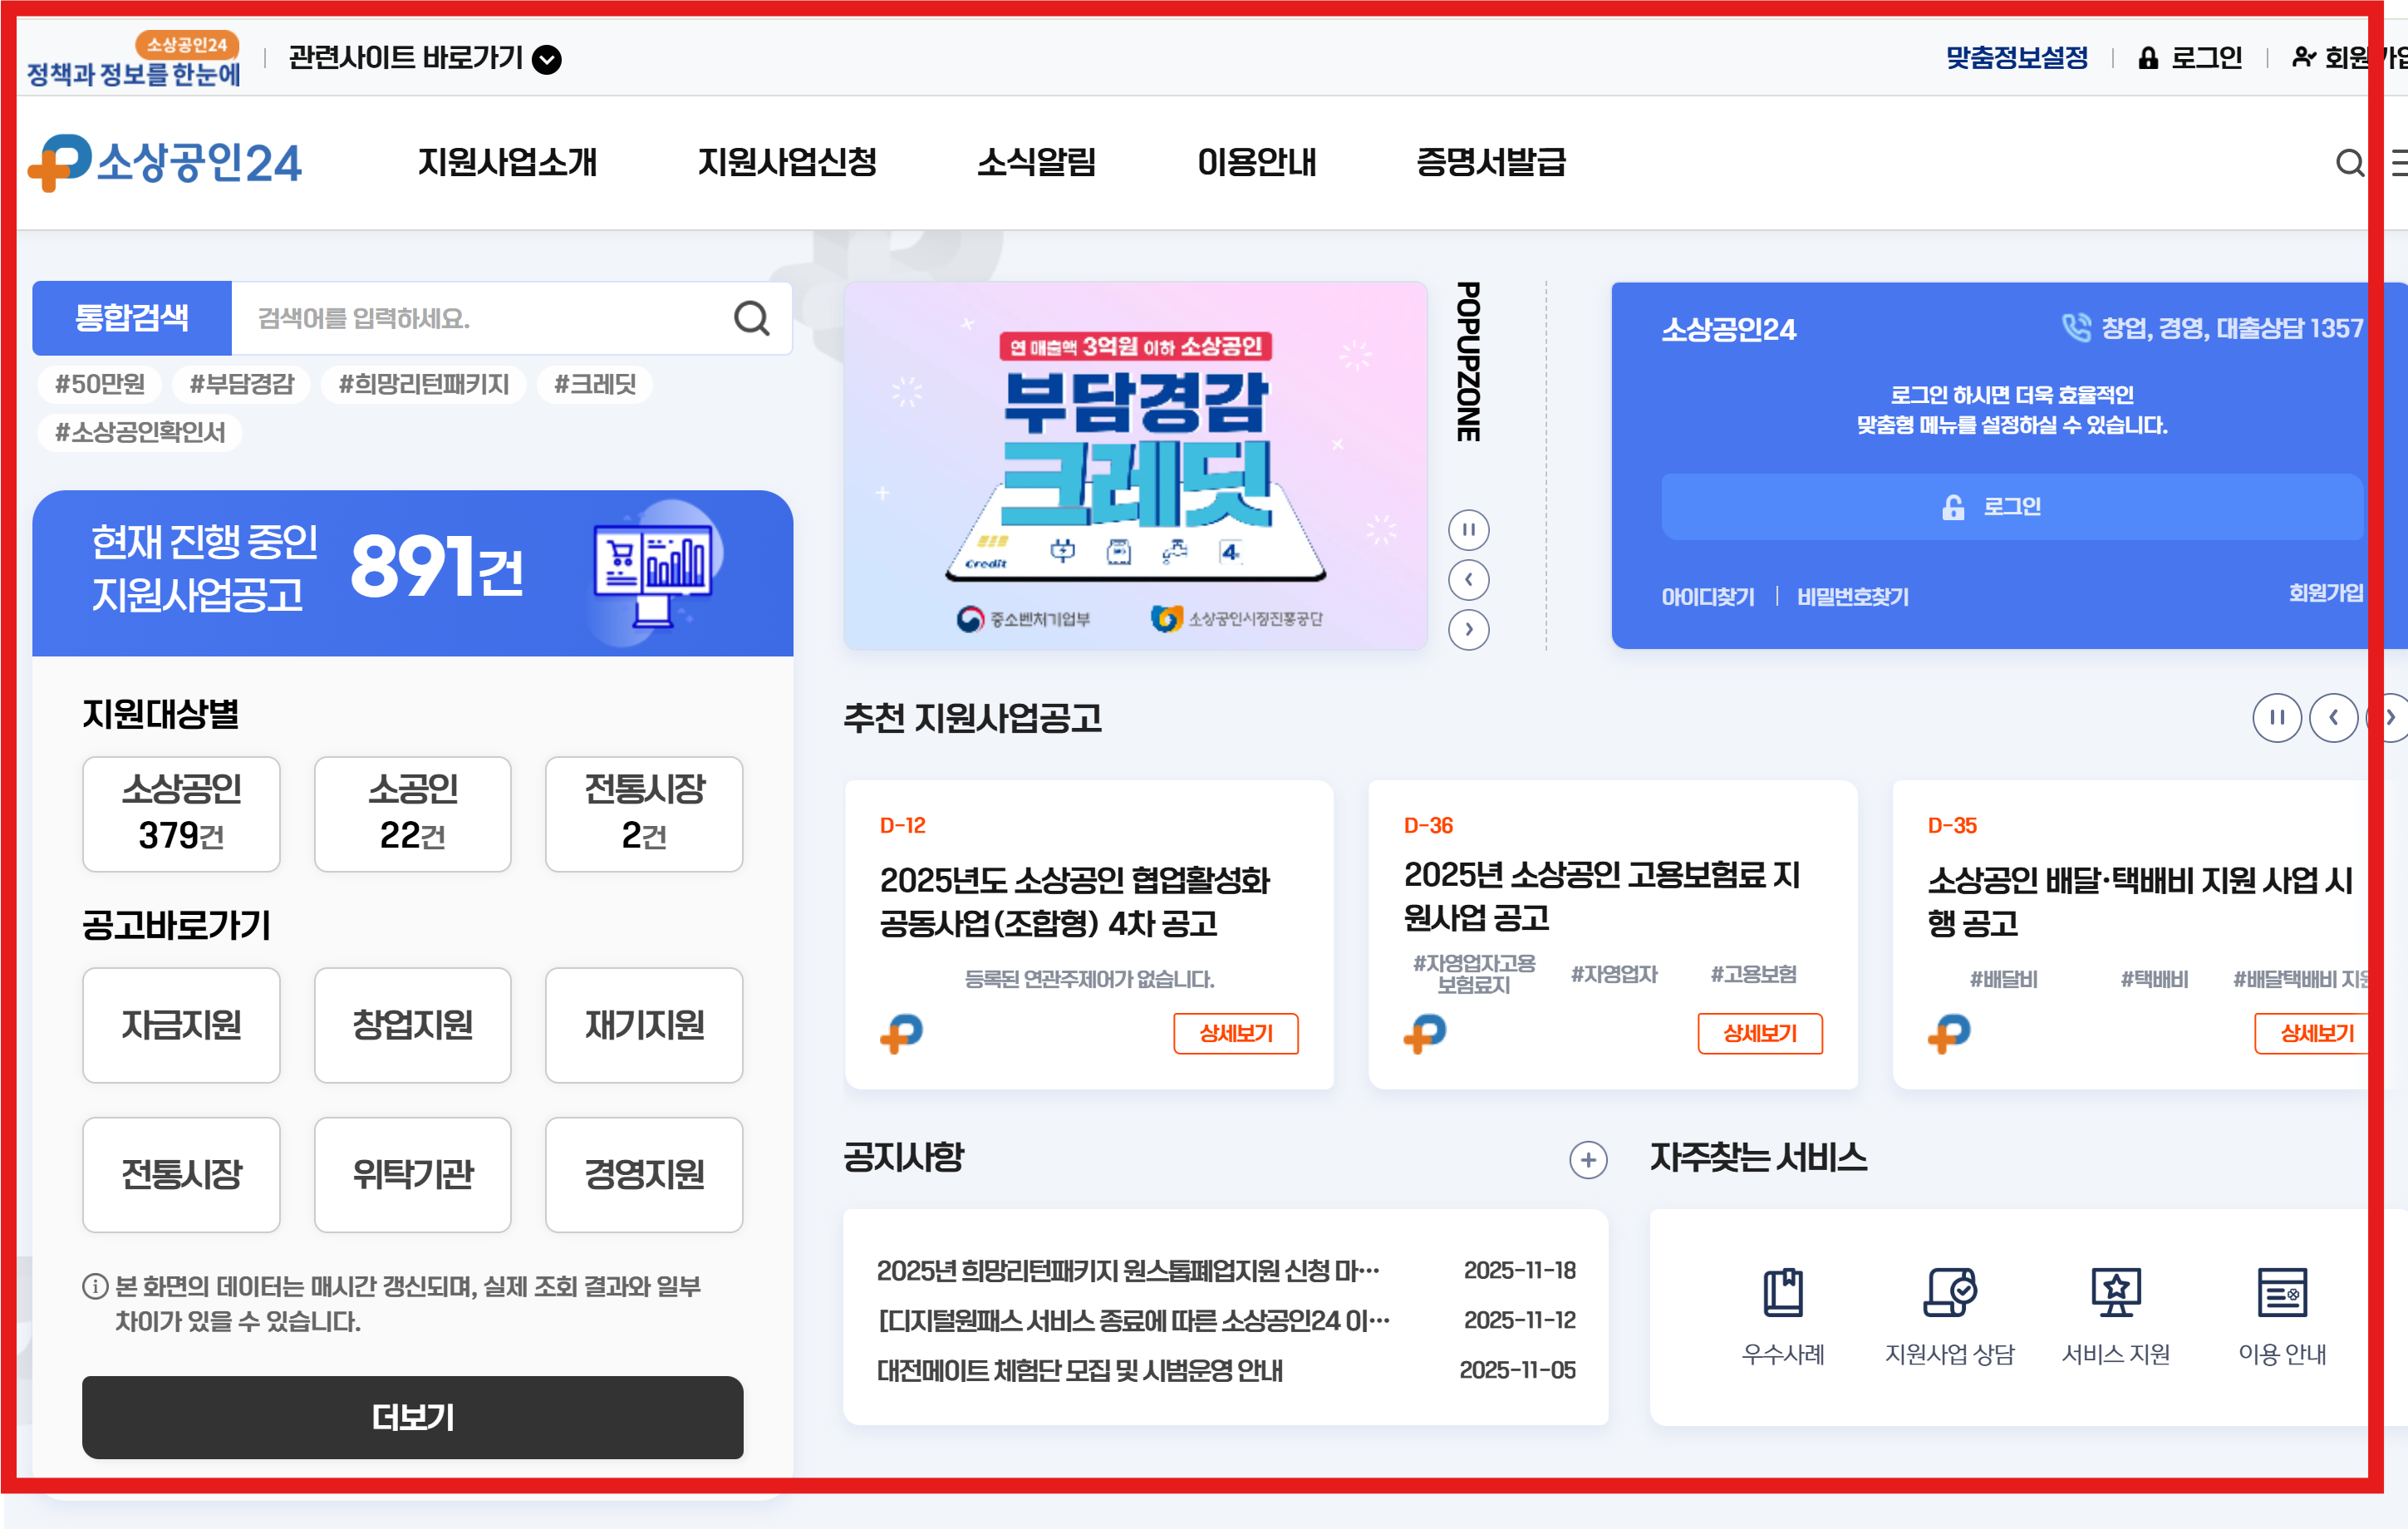Click the 더보기 button
Image resolution: width=2408 pixels, height=1529 pixels.
(x=412, y=1417)
